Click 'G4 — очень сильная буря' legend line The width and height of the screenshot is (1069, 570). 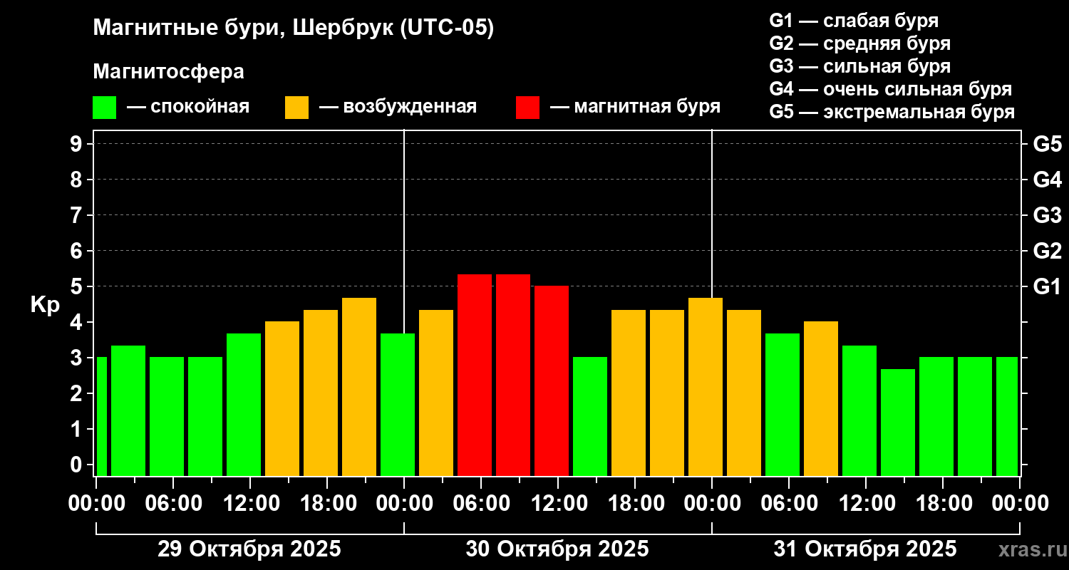click(891, 89)
